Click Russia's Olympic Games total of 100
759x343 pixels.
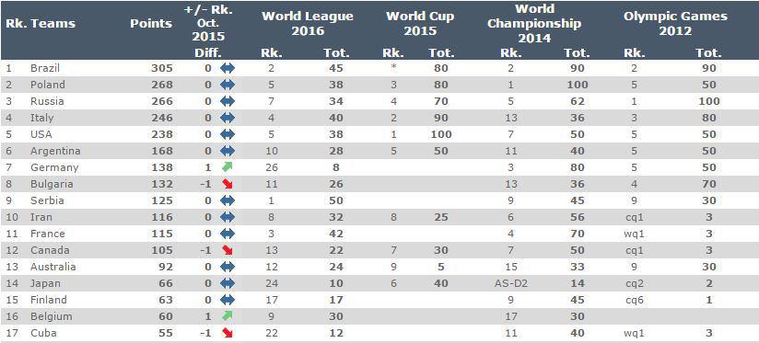click(x=708, y=101)
